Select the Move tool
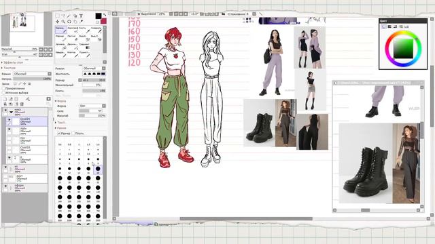The width and height of the screenshot is (435, 244). pyautogui.click(x=57, y=21)
